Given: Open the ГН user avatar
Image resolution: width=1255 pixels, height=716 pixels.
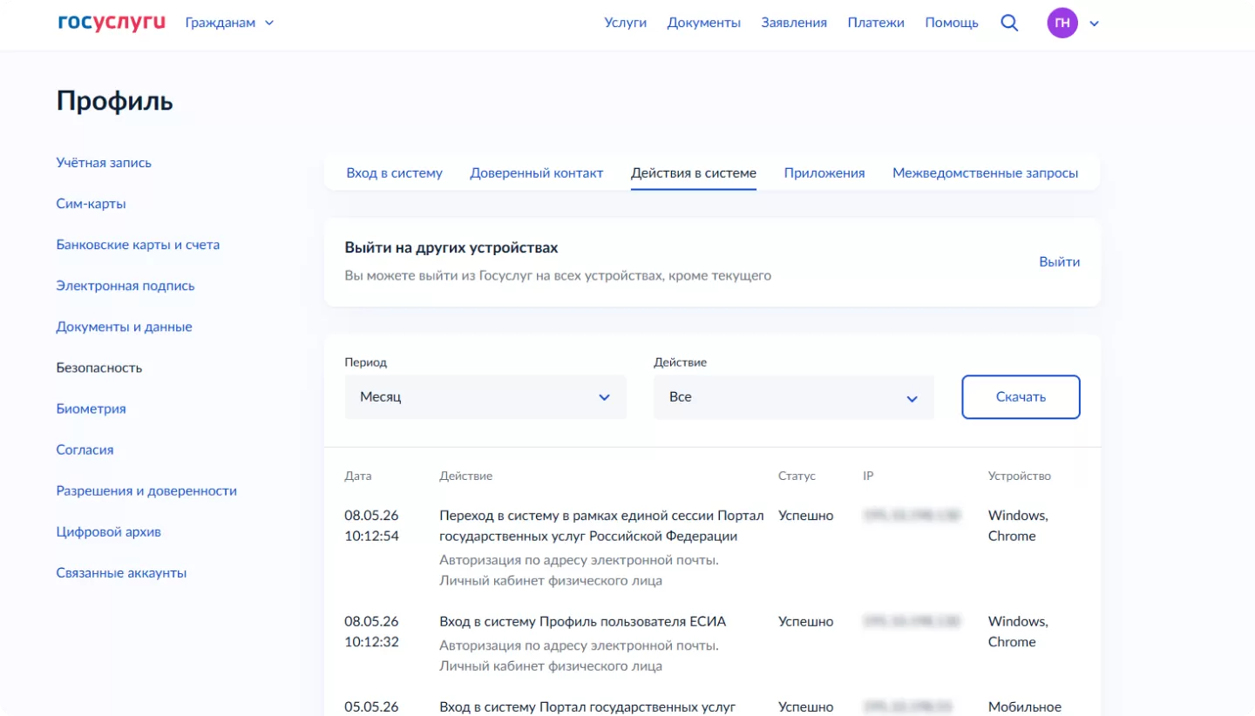Looking at the screenshot, I should [x=1062, y=23].
